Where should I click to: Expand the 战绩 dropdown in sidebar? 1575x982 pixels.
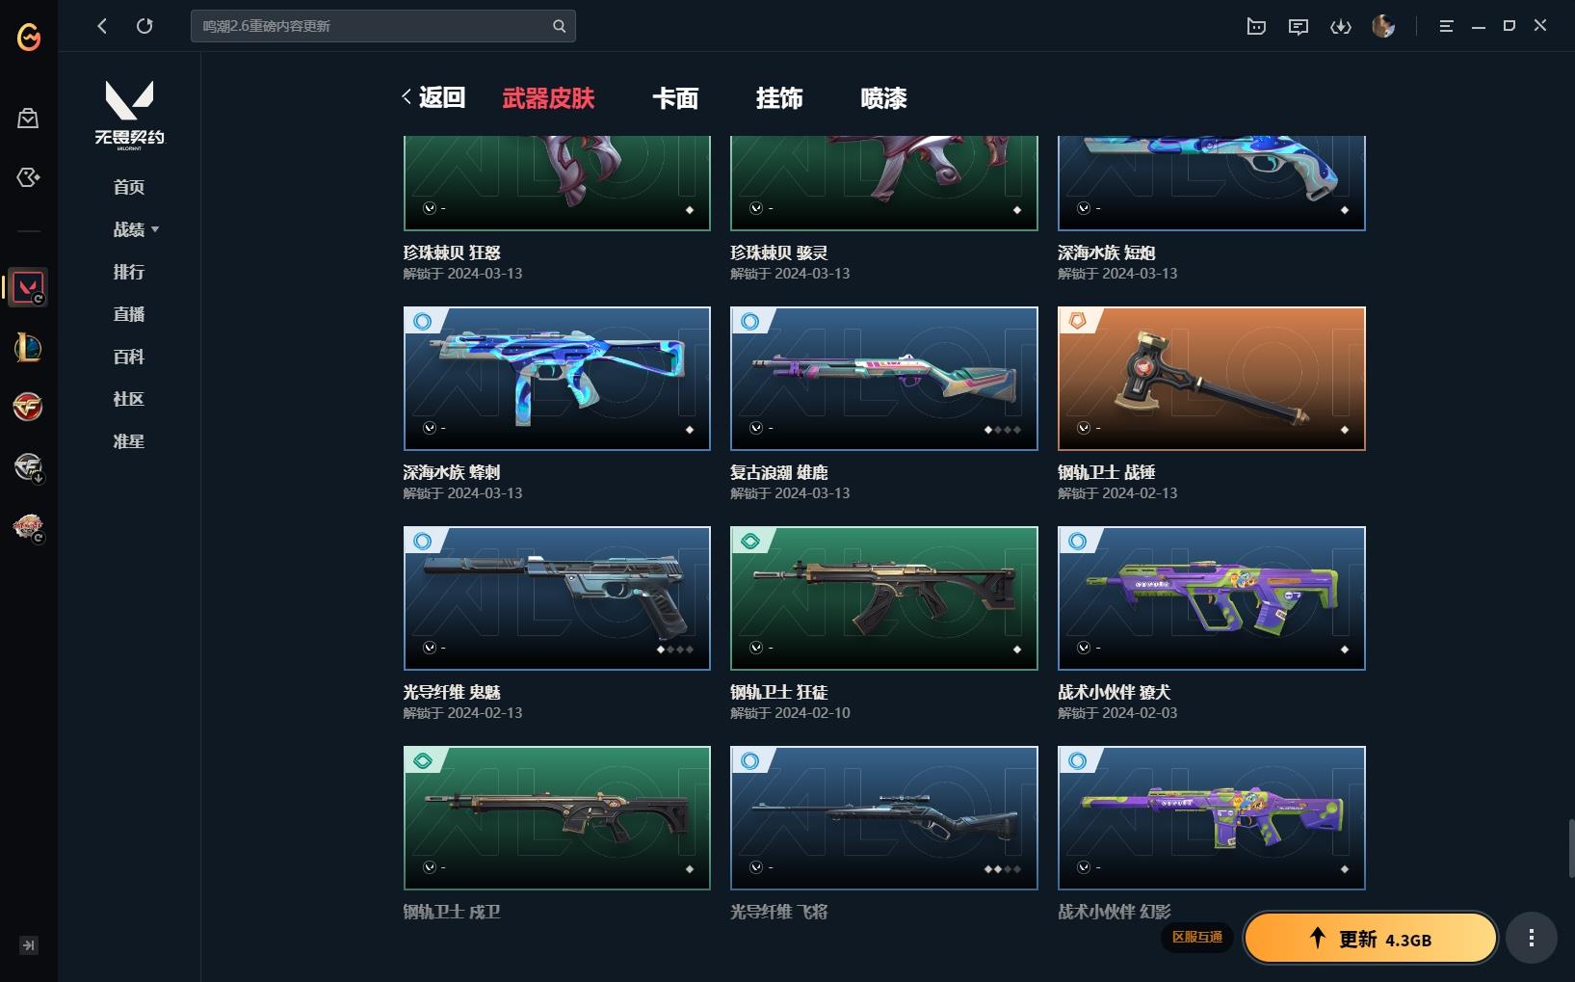coord(136,229)
